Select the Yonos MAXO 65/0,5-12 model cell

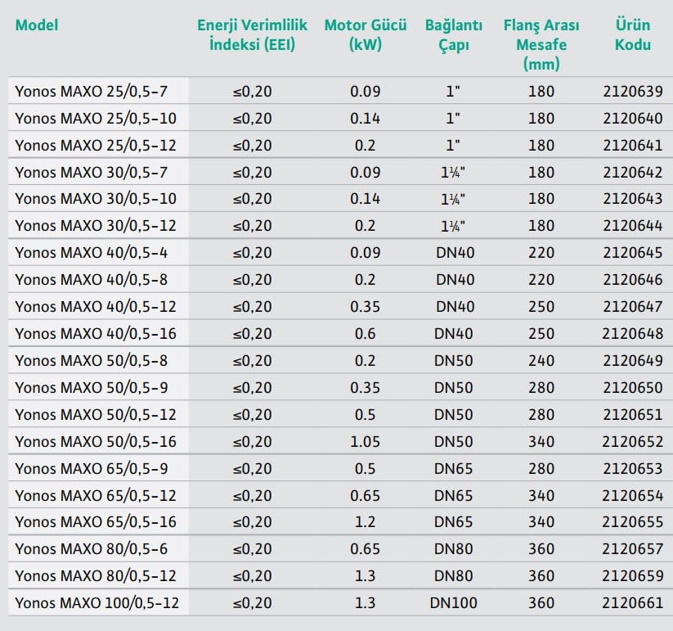(98, 495)
